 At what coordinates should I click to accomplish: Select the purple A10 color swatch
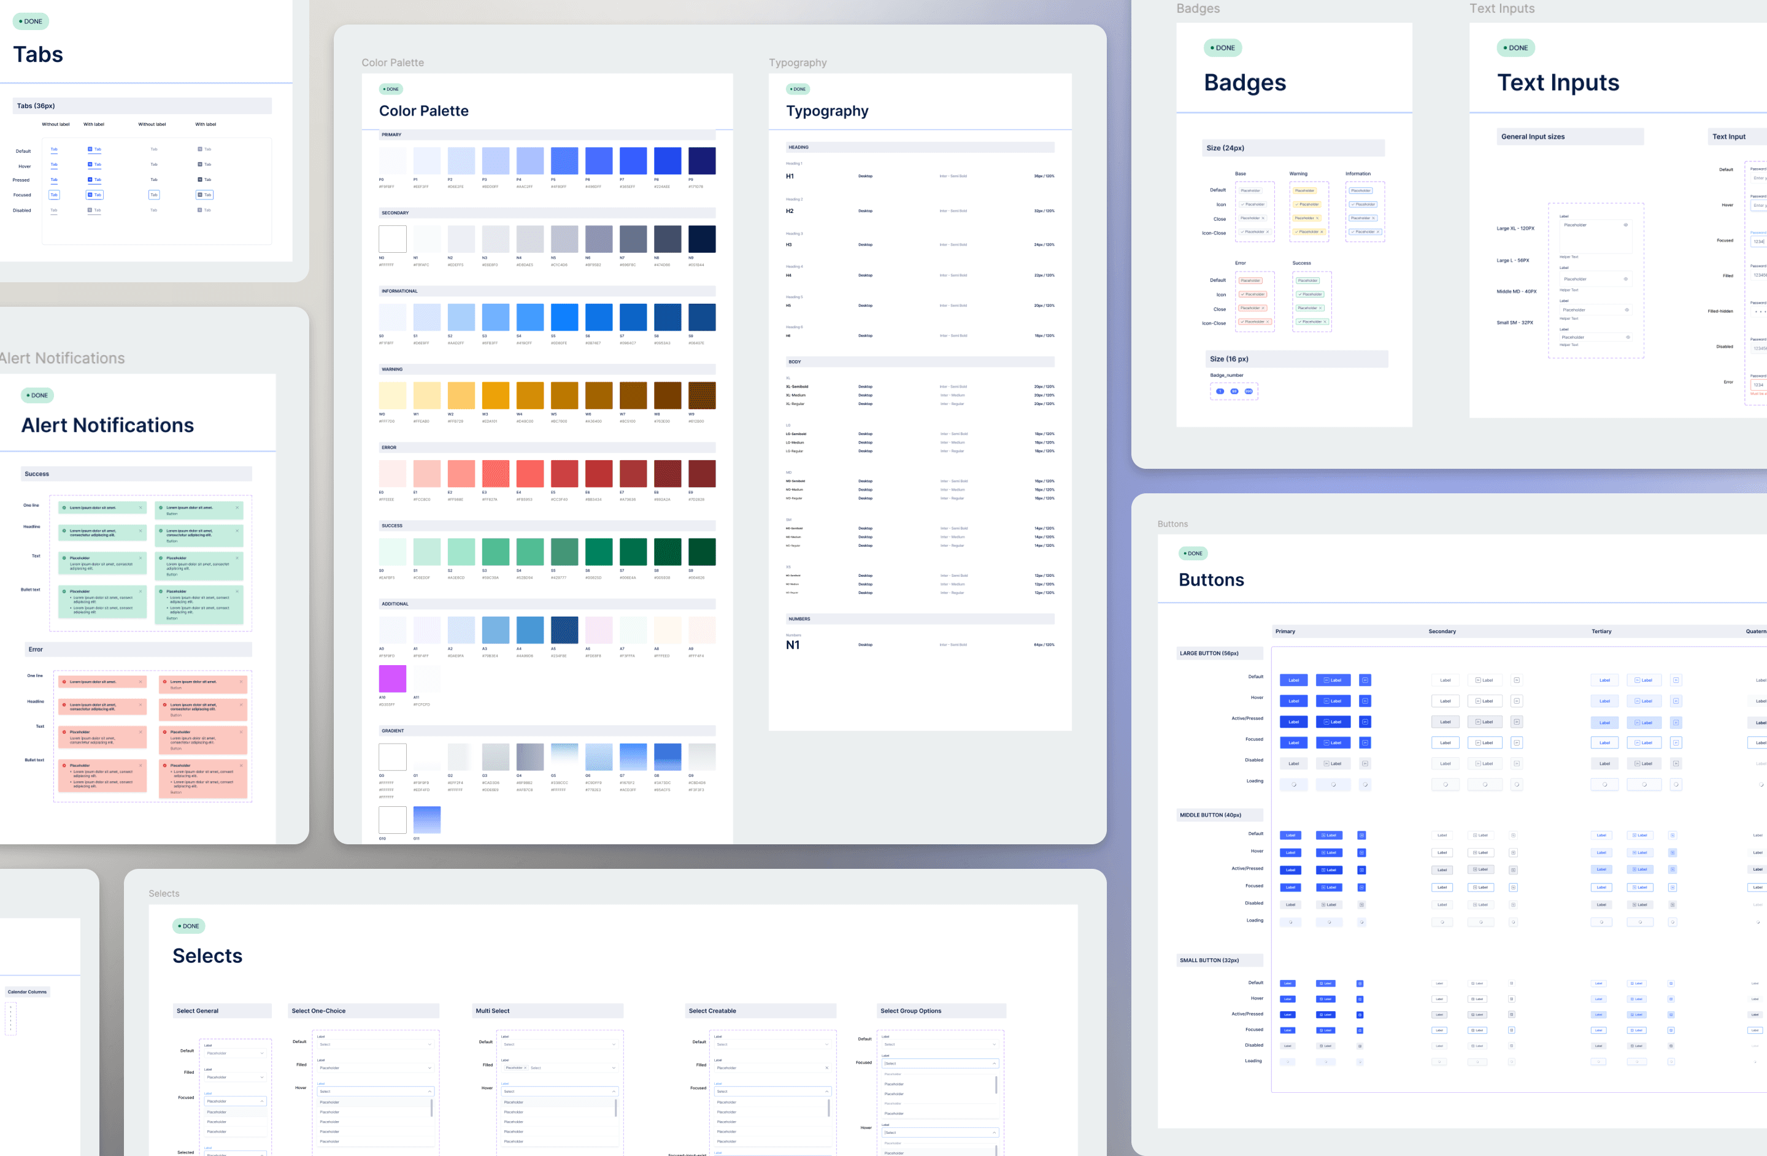click(x=393, y=678)
